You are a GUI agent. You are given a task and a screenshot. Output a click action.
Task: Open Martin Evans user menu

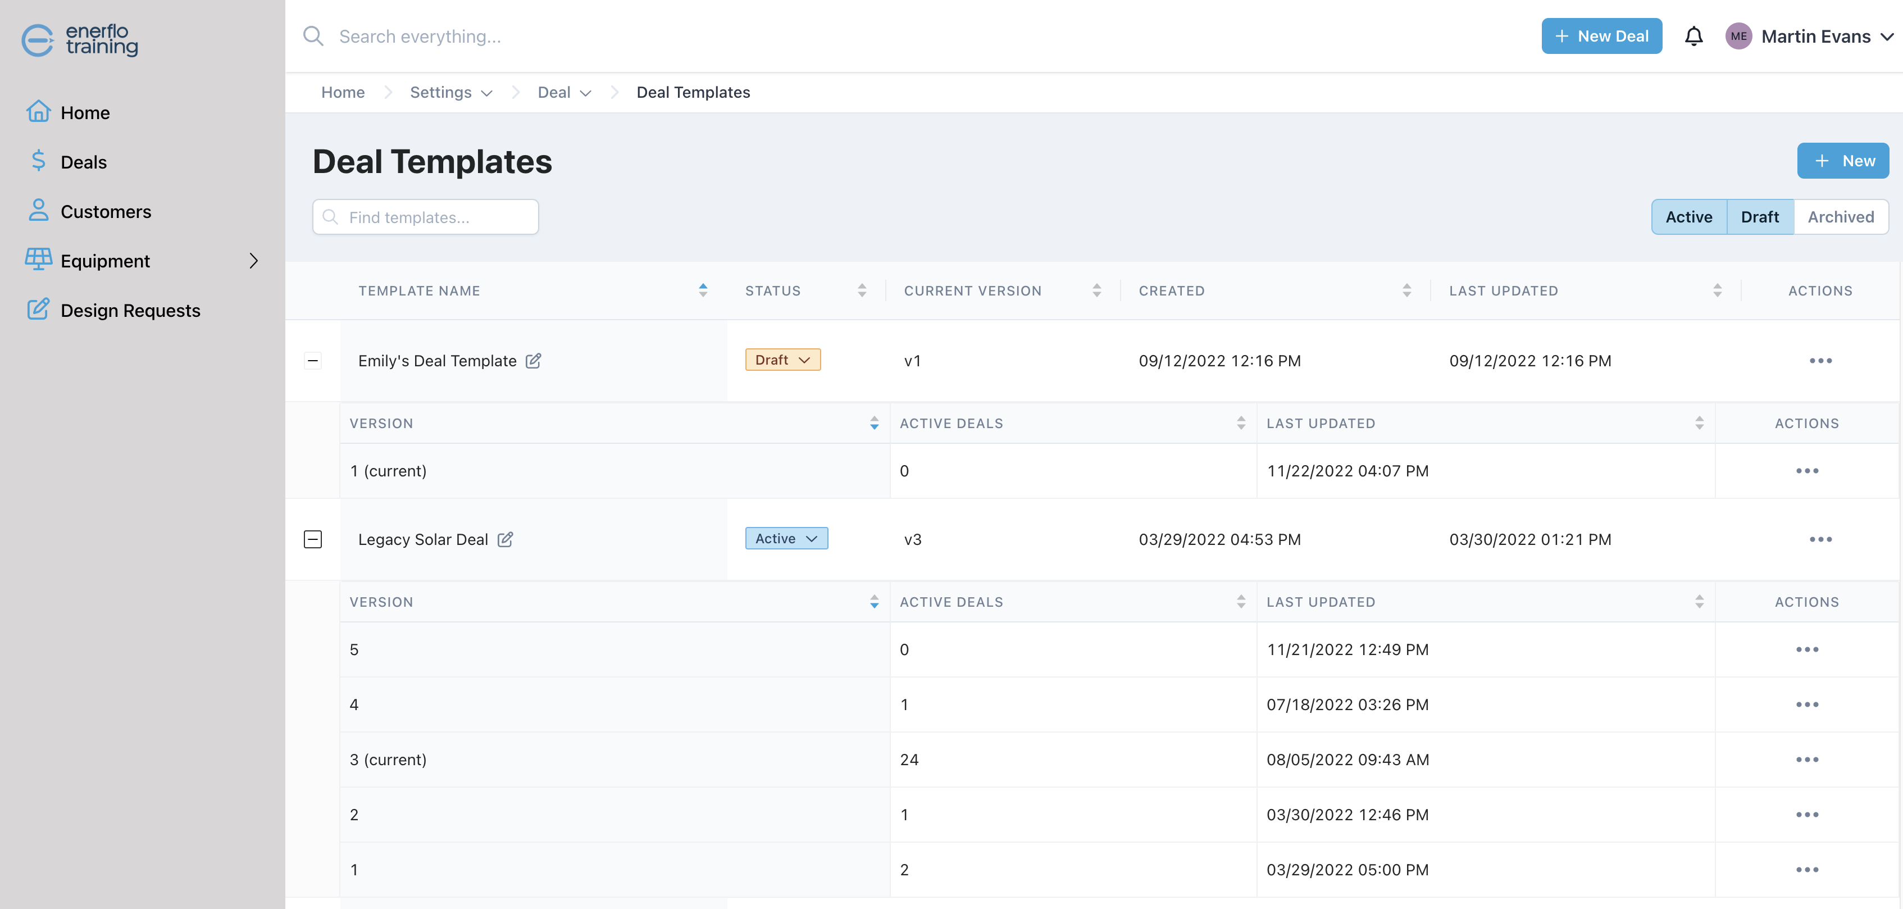[1827, 36]
